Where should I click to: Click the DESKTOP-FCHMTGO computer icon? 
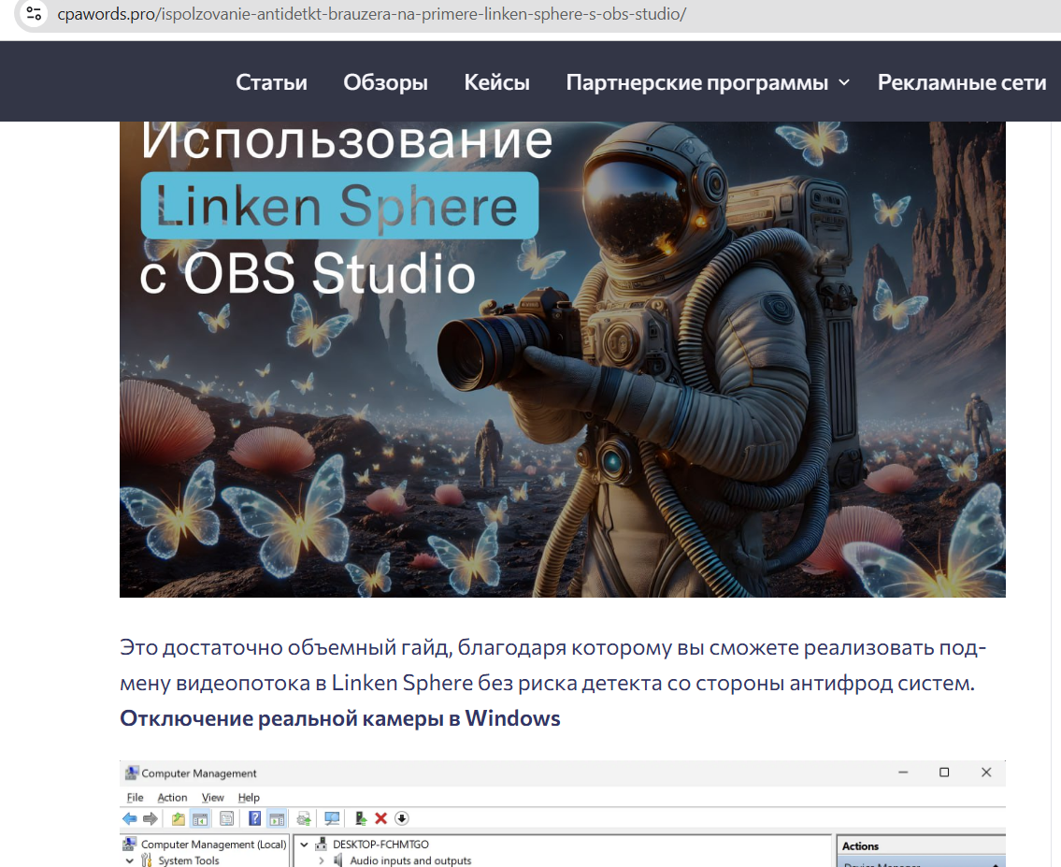(321, 844)
